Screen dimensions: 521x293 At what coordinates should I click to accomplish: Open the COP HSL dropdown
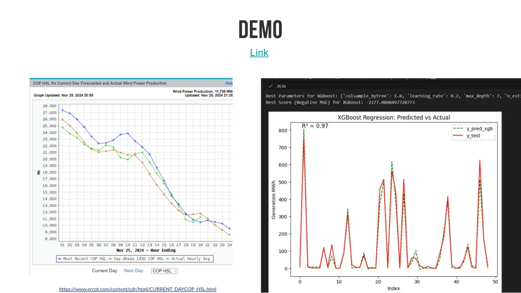(x=164, y=271)
